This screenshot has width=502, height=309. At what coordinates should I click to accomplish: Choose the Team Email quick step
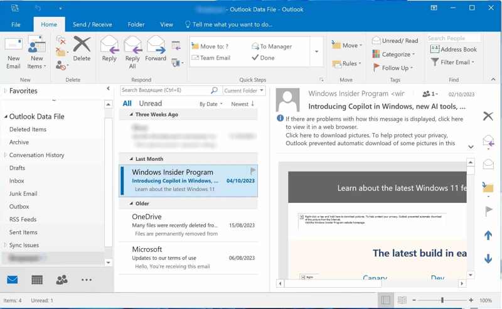point(211,58)
